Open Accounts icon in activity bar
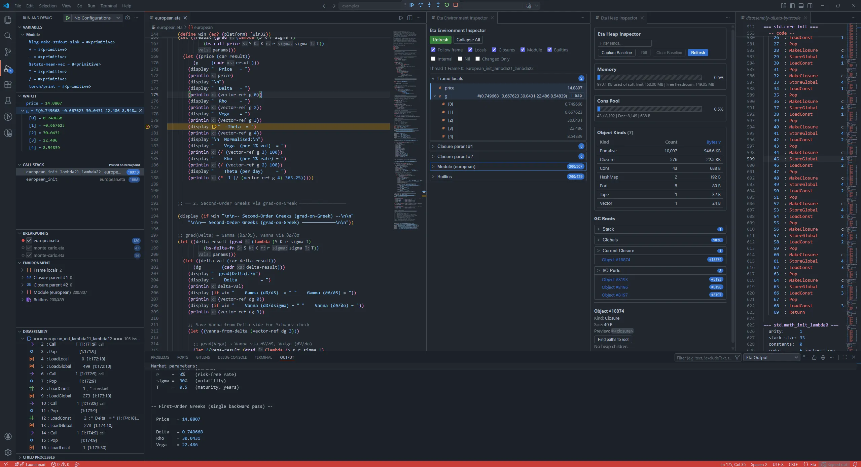 tap(8, 436)
